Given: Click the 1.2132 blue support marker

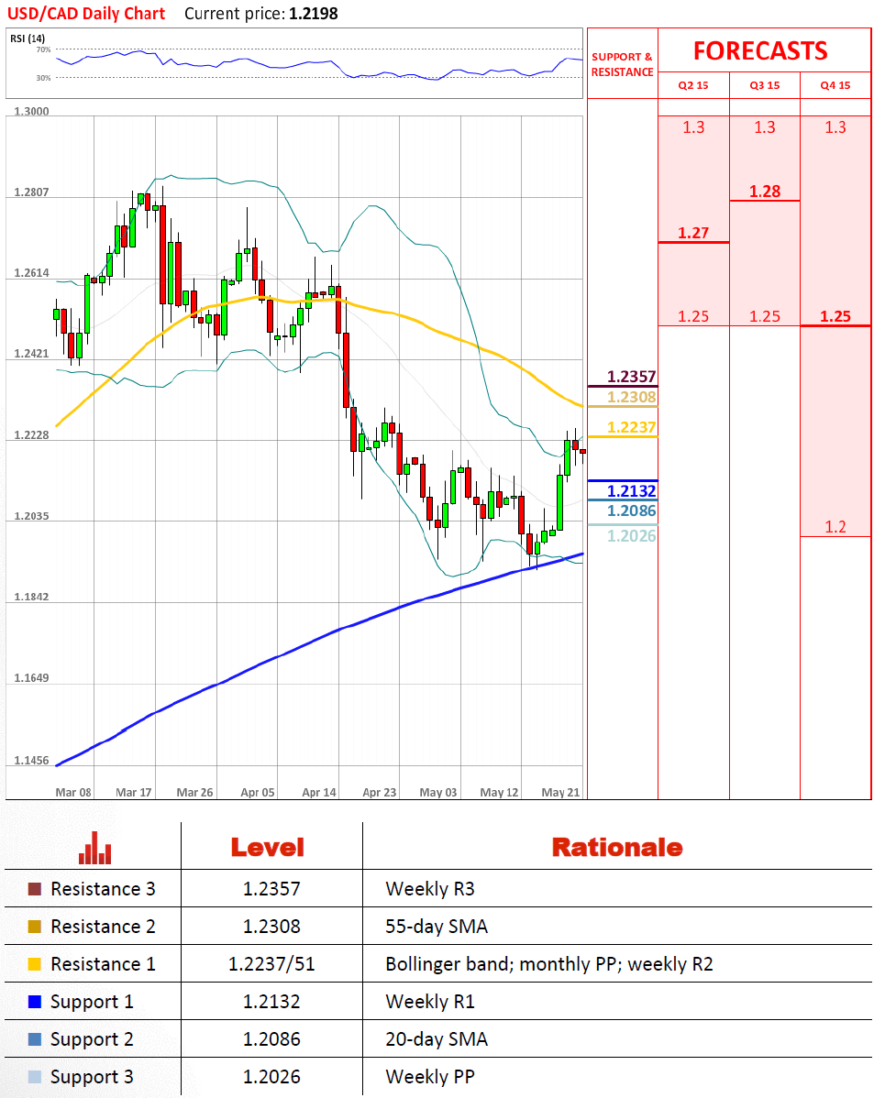Looking at the screenshot, I should point(631,491).
